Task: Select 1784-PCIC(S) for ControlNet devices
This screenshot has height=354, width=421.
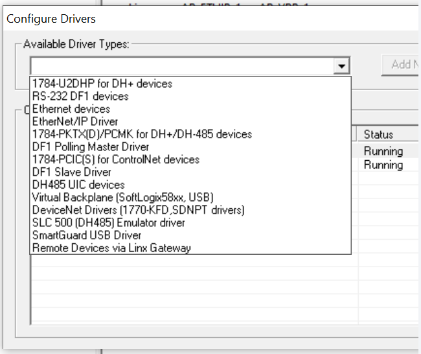Action: coord(190,159)
